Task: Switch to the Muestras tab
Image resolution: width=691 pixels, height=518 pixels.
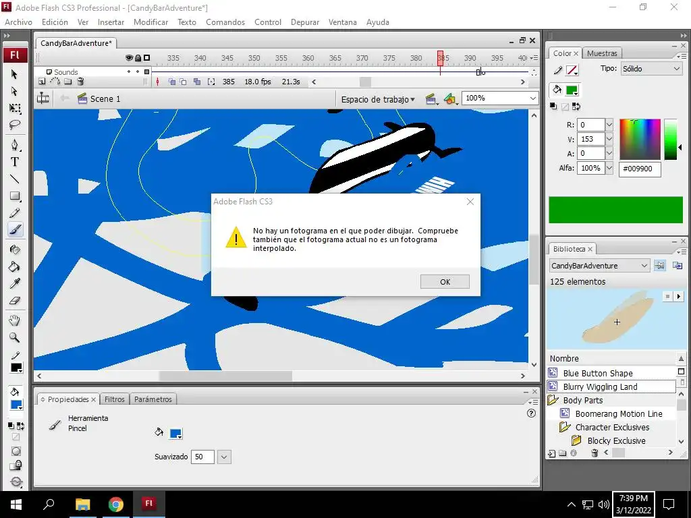Action: [x=602, y=53]
